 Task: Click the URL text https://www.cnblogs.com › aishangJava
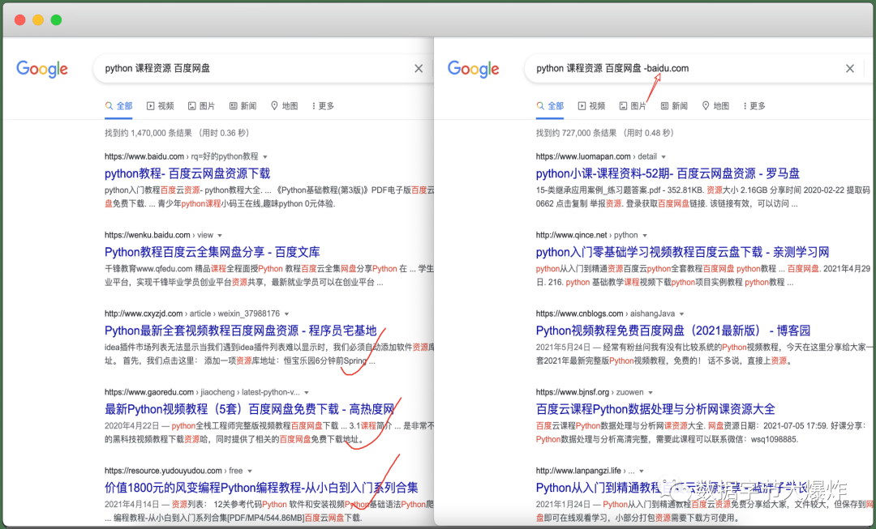click(605, 314)
